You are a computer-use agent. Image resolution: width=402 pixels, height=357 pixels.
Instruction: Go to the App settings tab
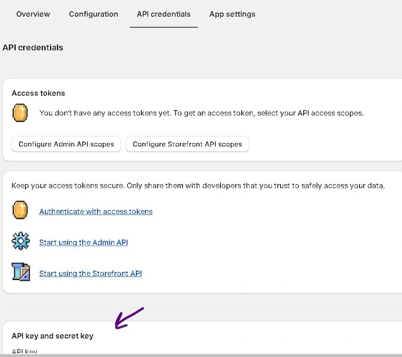[232, 14]
